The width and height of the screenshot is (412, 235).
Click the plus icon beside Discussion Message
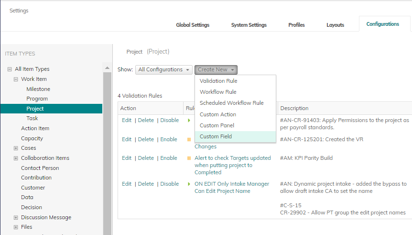tap(16, 218)
